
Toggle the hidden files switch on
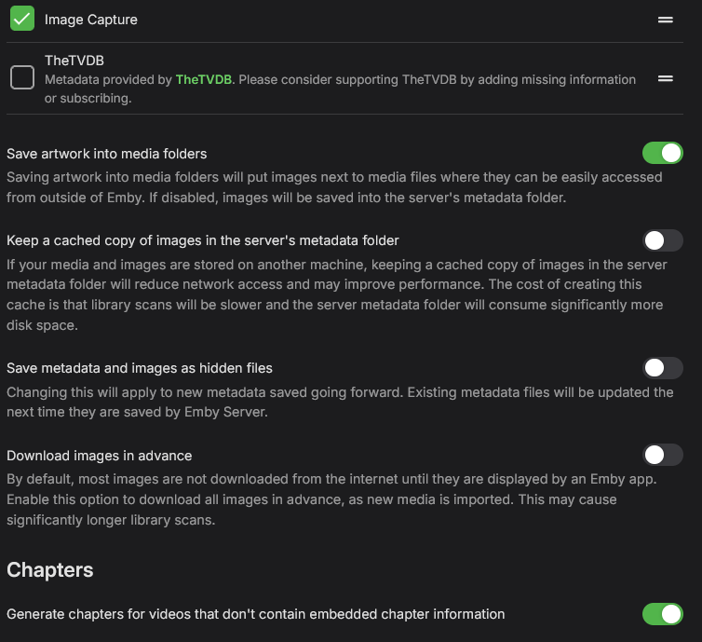[x=663, y=368]
